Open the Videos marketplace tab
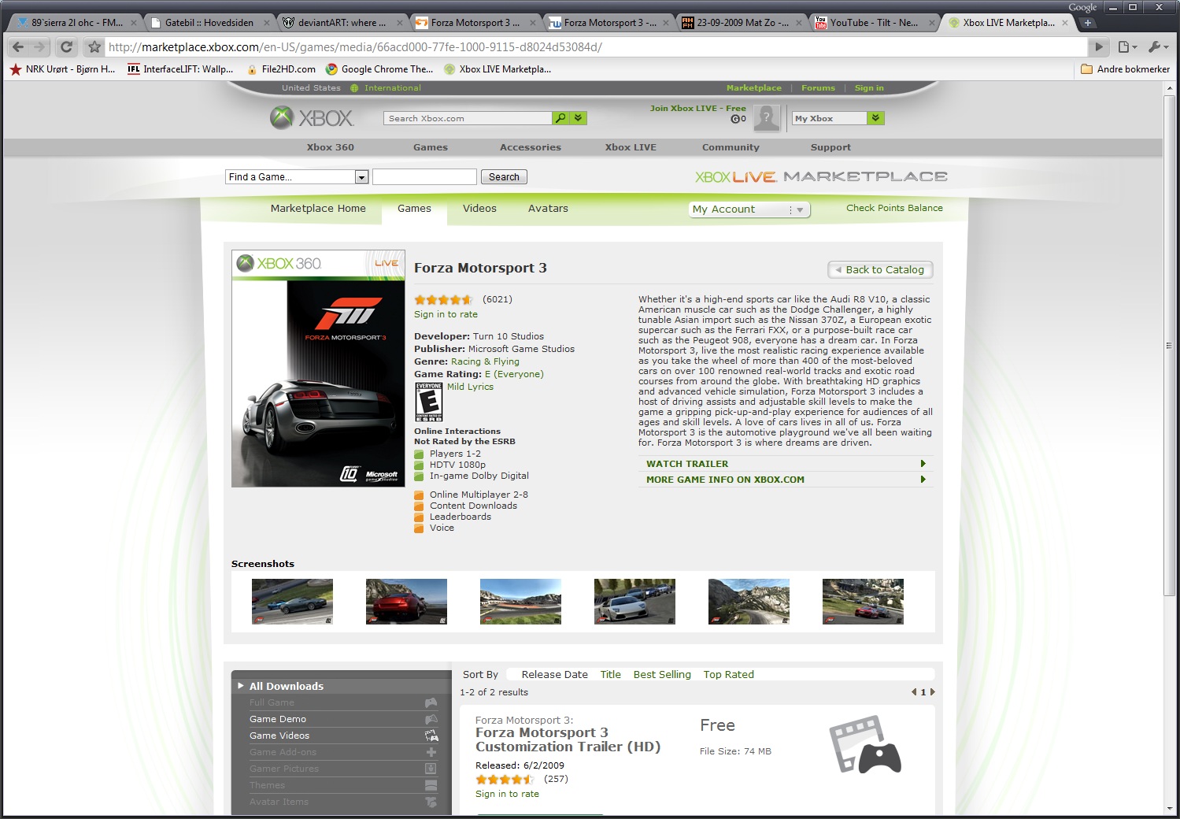Screen dimensions: 1180x819 [479, 209]
